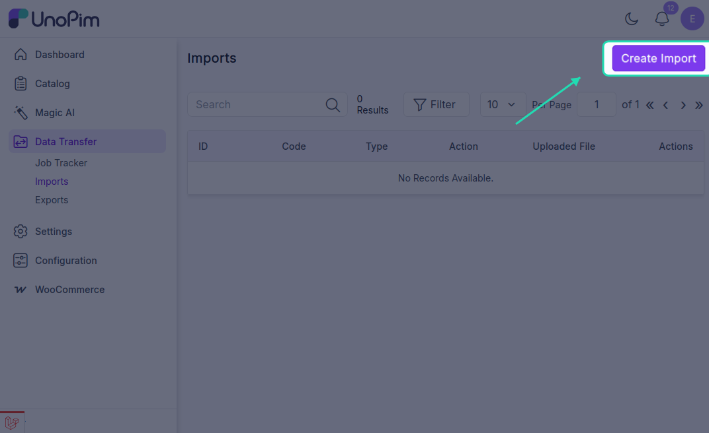Open the 10 per page dropdown
The width and height of the screenshot is (709, 433).
(503, 104)
